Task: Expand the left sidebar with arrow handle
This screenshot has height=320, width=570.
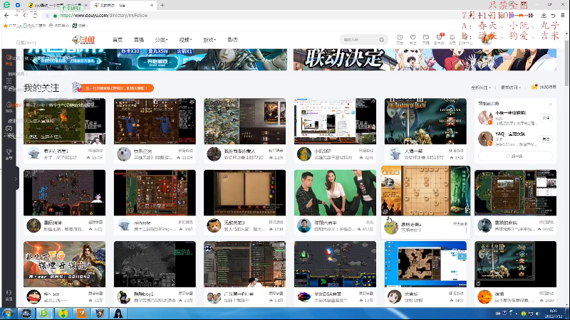Action: [x=16, y=178]
